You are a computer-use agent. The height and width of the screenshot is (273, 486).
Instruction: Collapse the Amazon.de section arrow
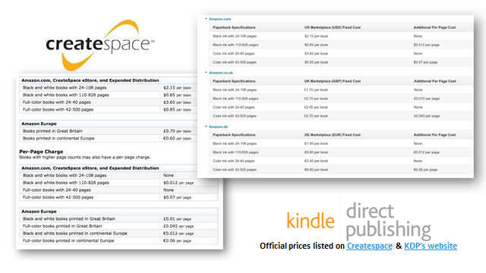click(206, 127)
